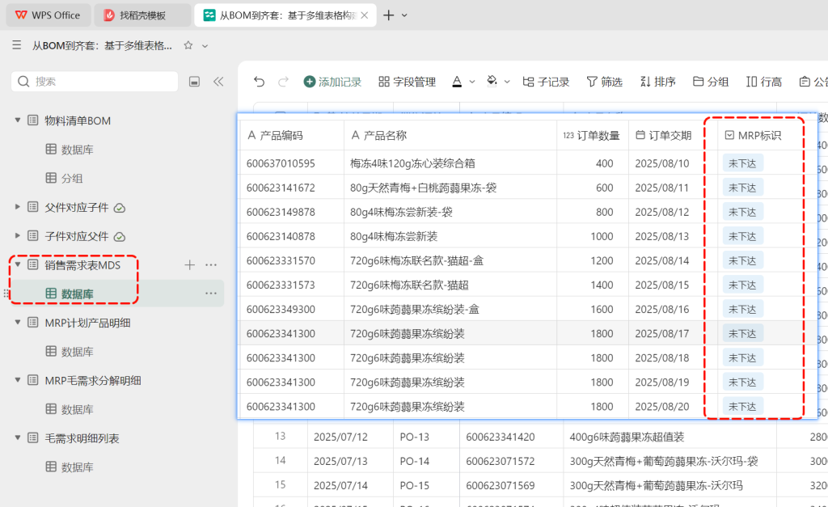Collapse the 毛需求明细列表 tree node
828x507 pixels.
click(x=18, y=437)
